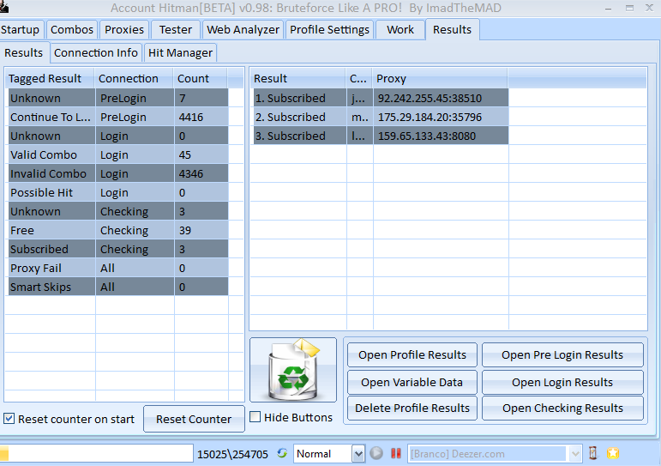The image size is (661, 466).
Task: Click the grey play button in status bar
Action: coord(376,453)
